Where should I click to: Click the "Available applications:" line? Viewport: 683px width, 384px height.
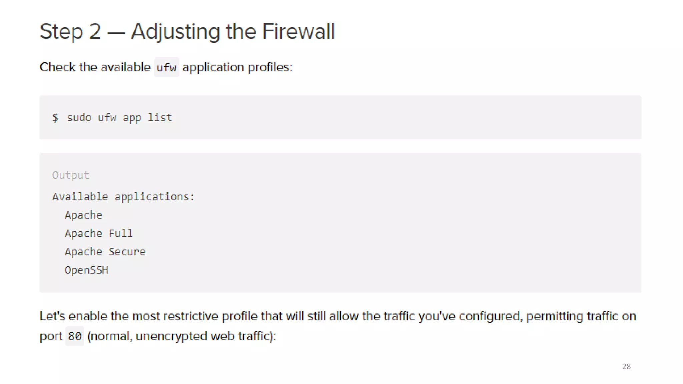tap(123, 197)
